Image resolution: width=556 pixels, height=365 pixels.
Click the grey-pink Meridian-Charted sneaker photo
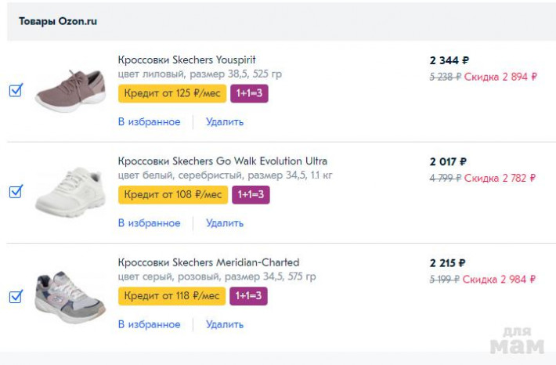(x=70, y=296)
